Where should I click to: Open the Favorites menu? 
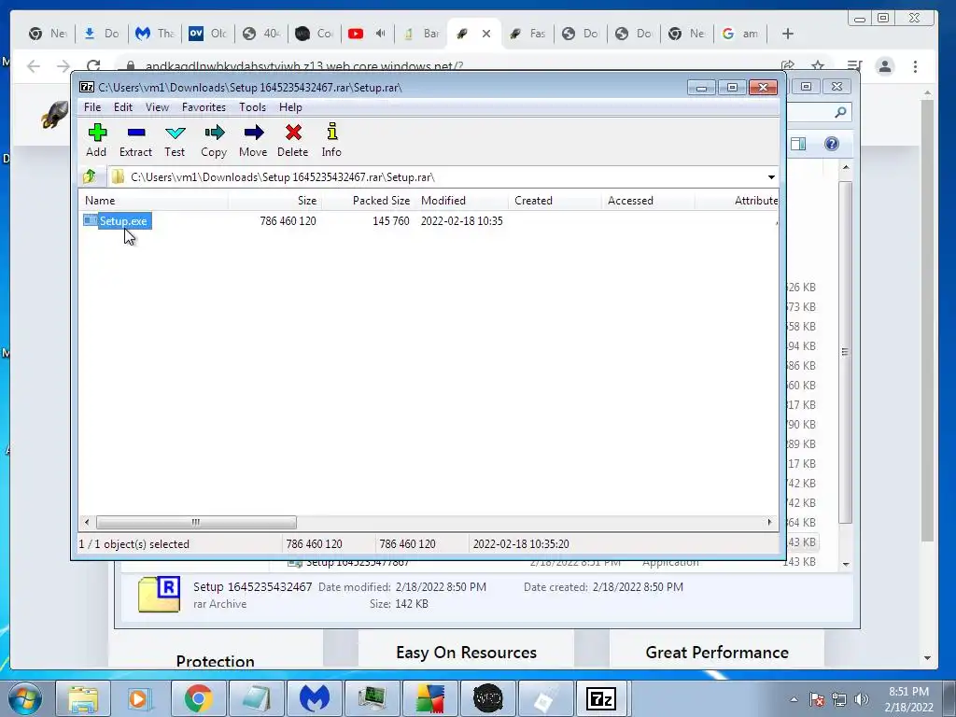(x=204, y=107)
